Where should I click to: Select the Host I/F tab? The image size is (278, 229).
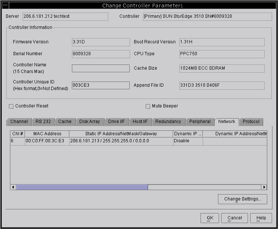click(x=140, y=122)
